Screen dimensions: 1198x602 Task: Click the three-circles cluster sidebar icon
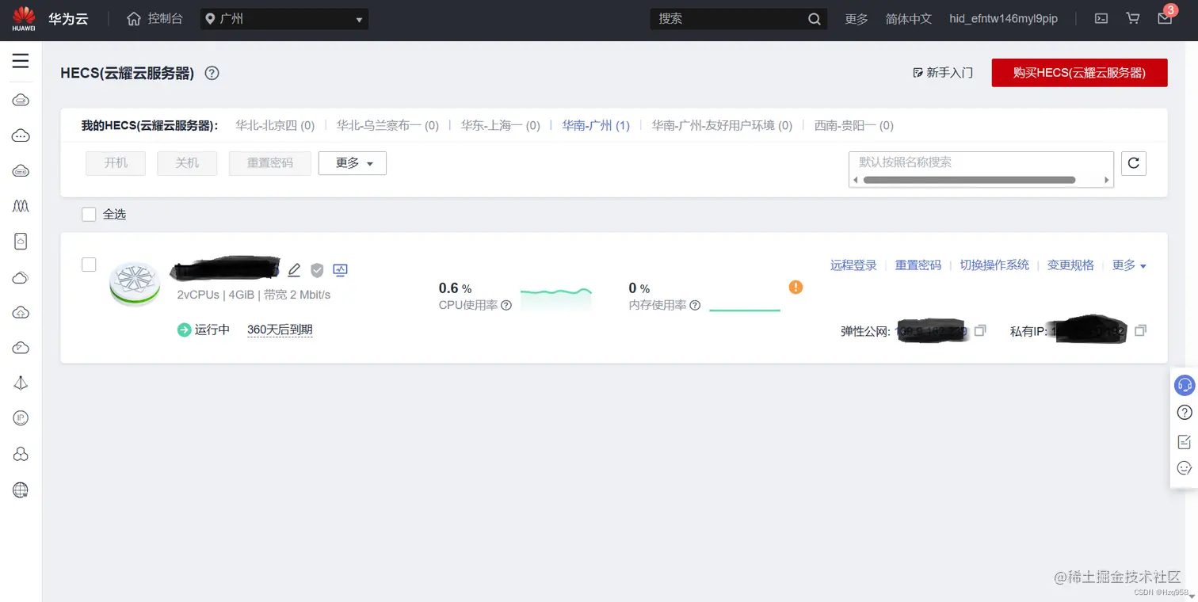(x=21, y=454)
